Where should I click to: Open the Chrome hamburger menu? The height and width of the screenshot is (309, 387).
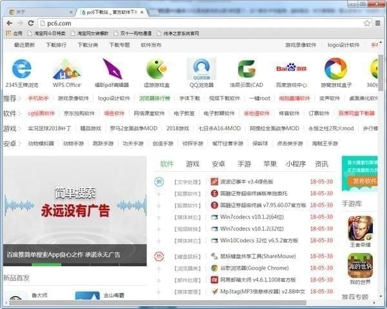pos(378,23)
